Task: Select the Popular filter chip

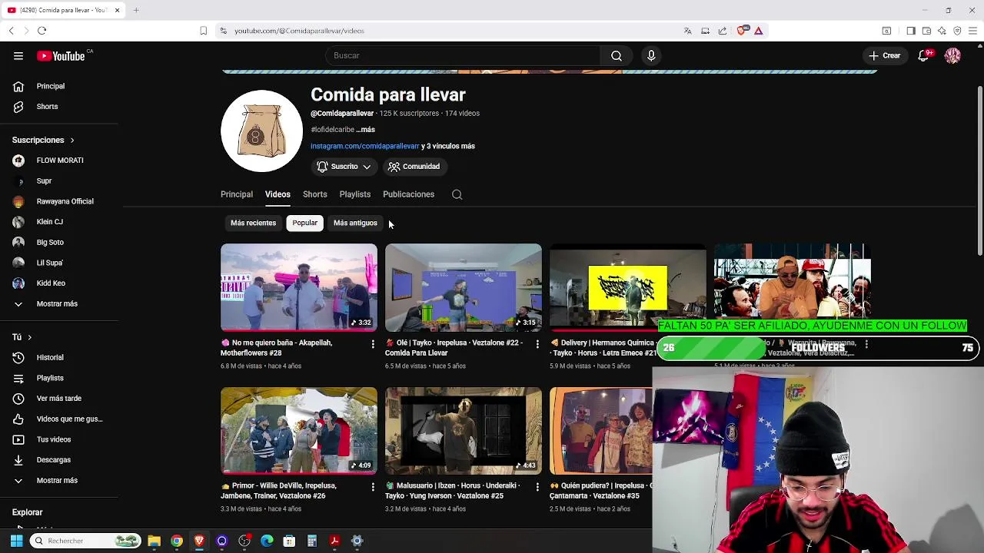Action: click(304, 223)
